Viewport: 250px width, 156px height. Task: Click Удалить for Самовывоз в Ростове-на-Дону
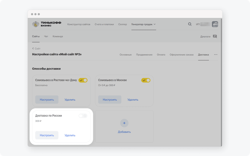coord(70,100)
